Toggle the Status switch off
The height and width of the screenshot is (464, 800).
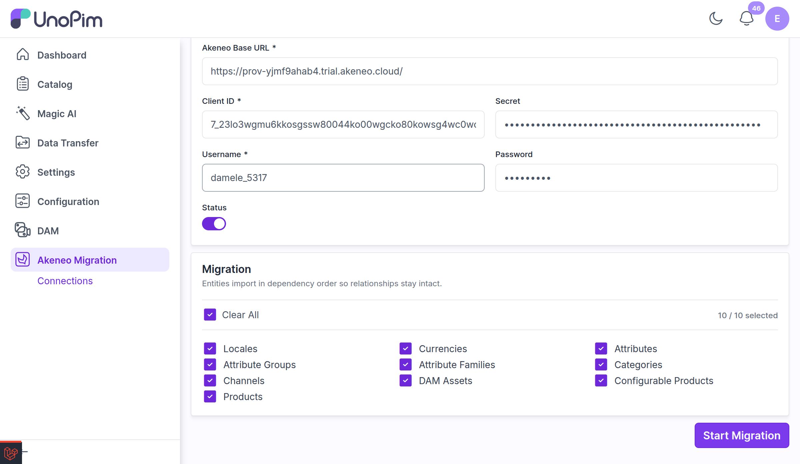214,224
